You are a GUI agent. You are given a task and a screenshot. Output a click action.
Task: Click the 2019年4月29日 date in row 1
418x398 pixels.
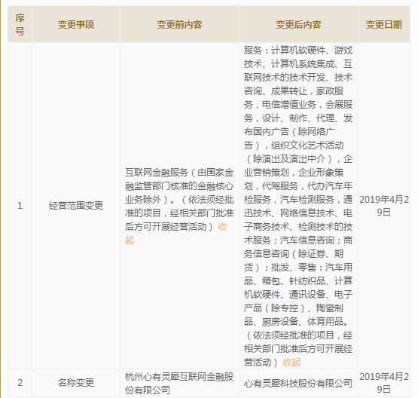[384, 206]
